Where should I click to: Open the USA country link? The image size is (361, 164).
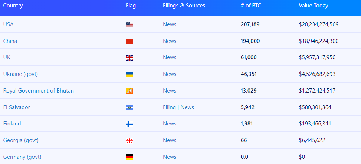(x=9, y=24)
